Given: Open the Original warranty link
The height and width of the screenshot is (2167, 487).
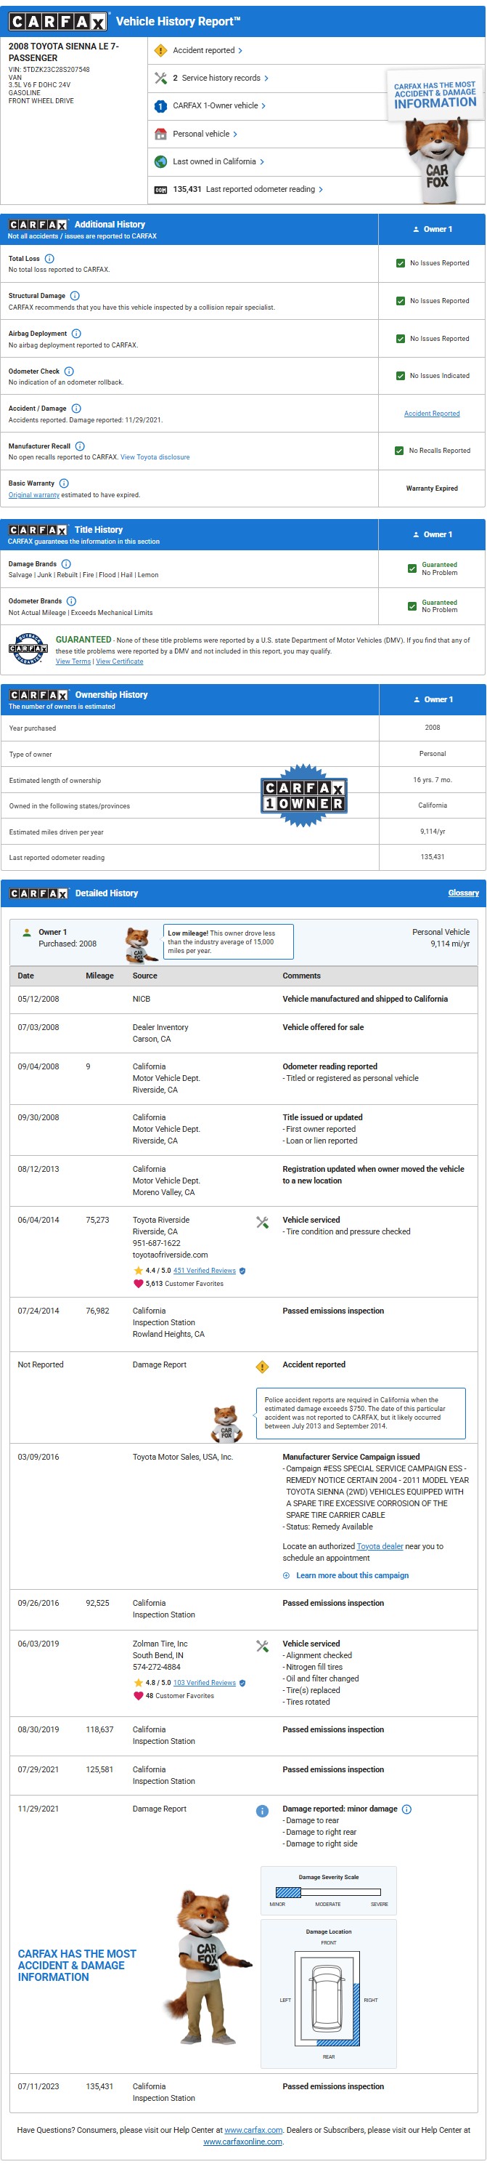Looking at the screenshot, I should click(33, 494).
